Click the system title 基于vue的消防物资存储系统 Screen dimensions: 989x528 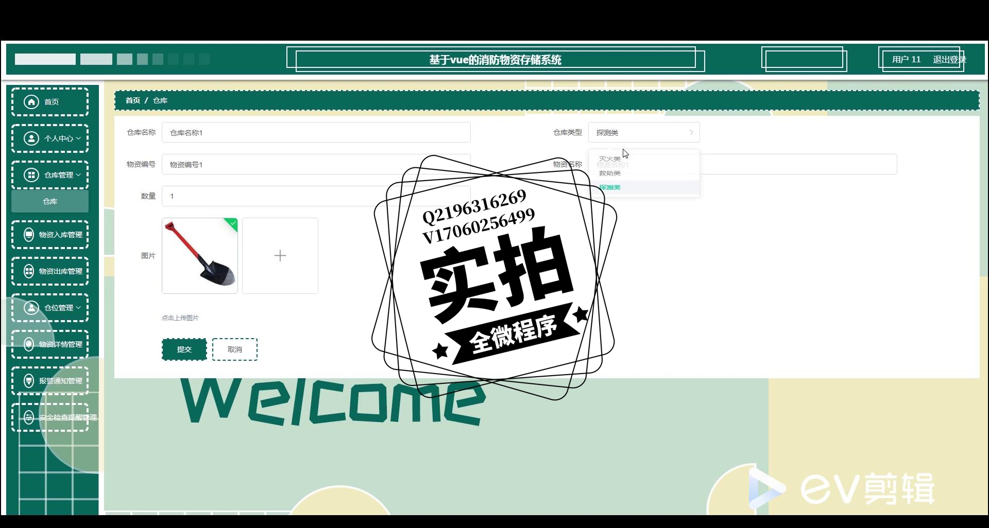(496, 60)
